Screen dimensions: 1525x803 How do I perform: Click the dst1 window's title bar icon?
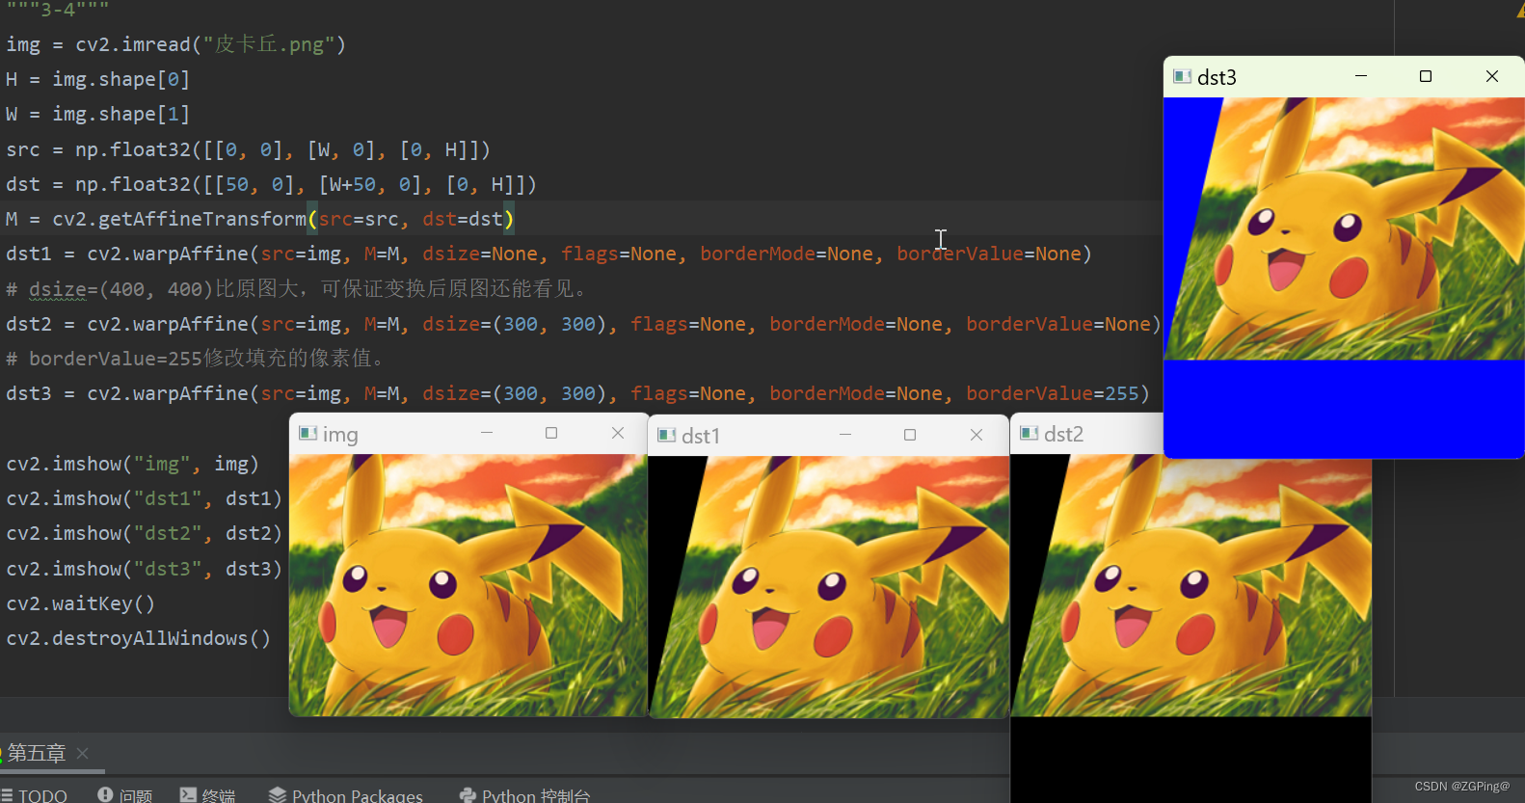point(667,436)
